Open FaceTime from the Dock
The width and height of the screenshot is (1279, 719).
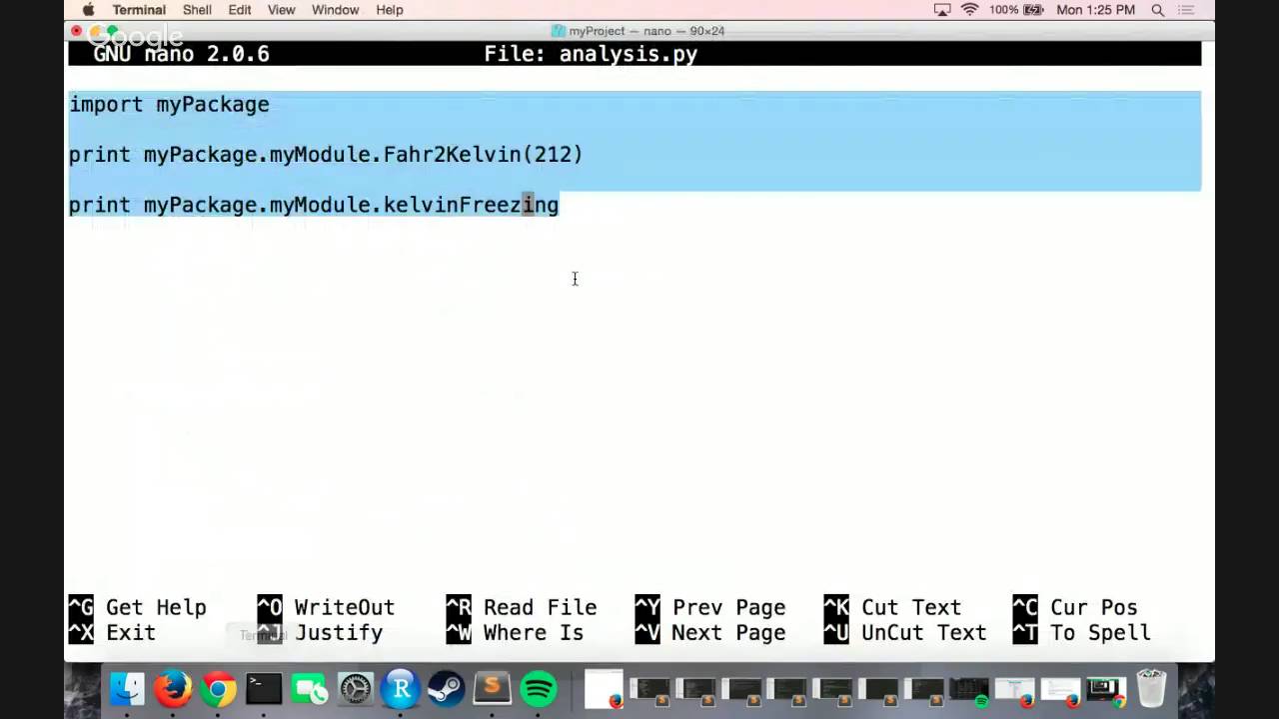tap(309, 689)
